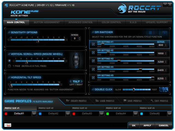
Task: Click the Save Profile disk icon
Action: click(x=125, y=101)
